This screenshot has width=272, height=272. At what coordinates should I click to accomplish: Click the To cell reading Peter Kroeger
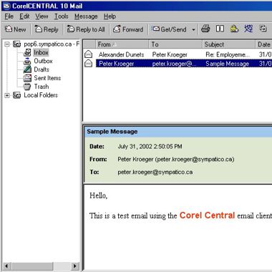pyautogui.click(x=170, y=54)
